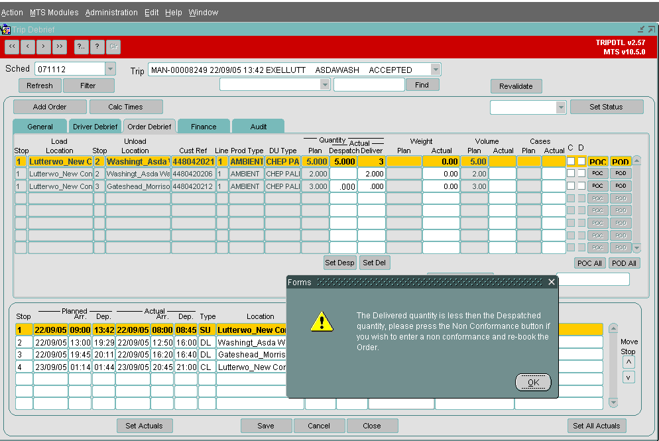Screen dimensions: 659x441
Task: Tick the D checkbox for order 4480420212
Action: point(581,186)
